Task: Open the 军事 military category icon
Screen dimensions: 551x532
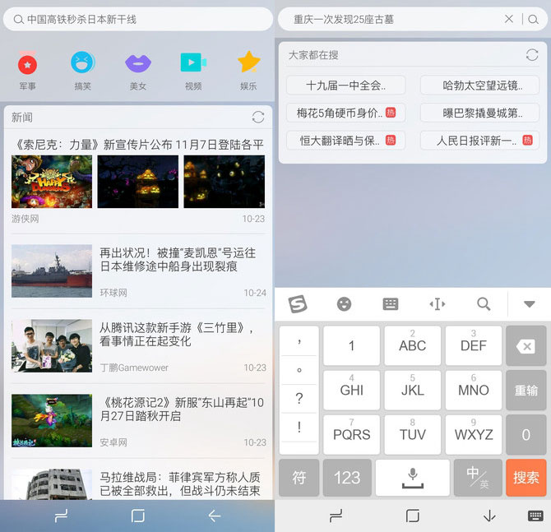Action: 27,64
